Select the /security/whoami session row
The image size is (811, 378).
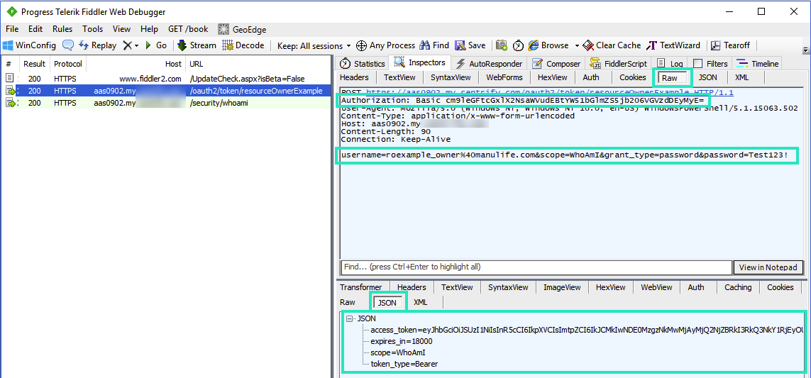pyautogui.click(x=165, y=103)
